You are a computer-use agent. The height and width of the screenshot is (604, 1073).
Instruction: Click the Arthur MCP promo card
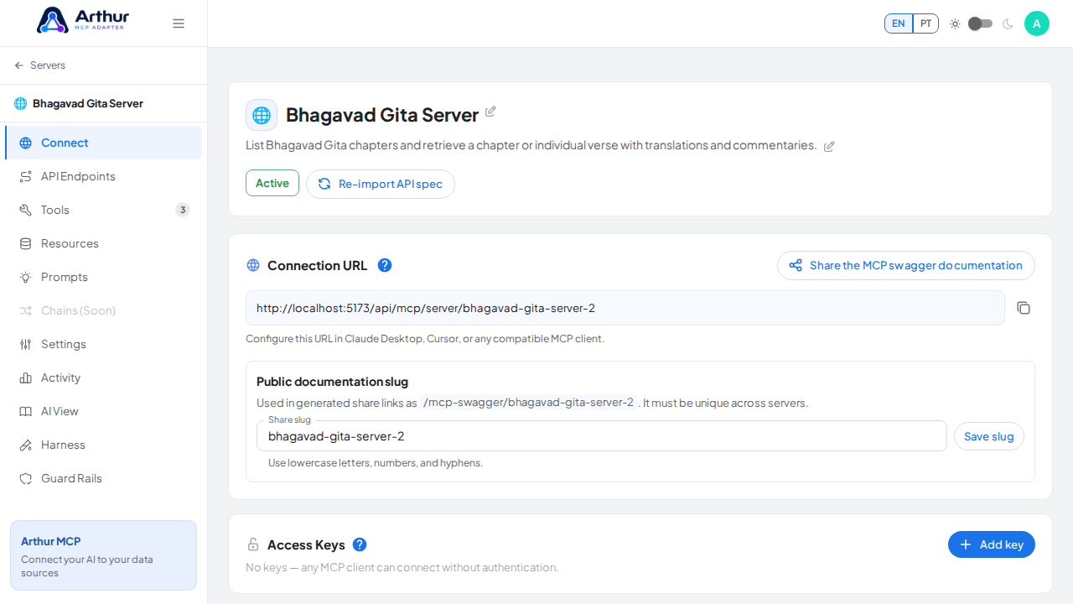(x=104, y=555)
